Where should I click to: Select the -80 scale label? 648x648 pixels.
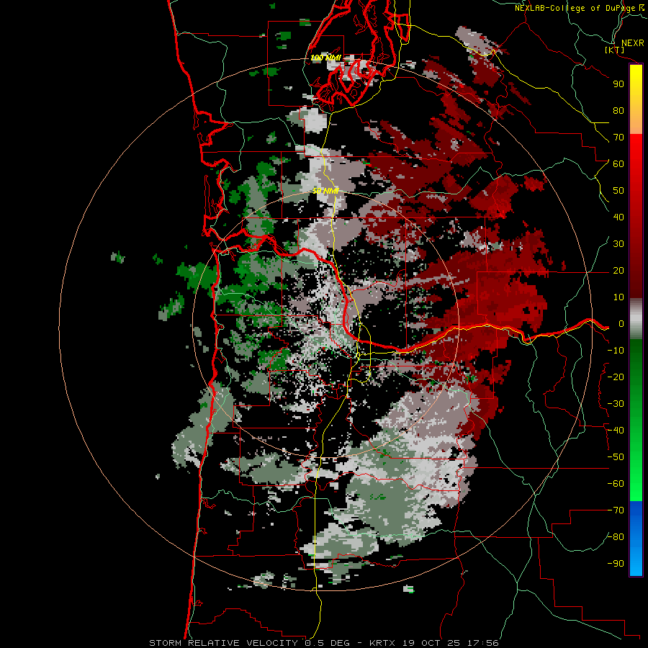pos(616,537)
